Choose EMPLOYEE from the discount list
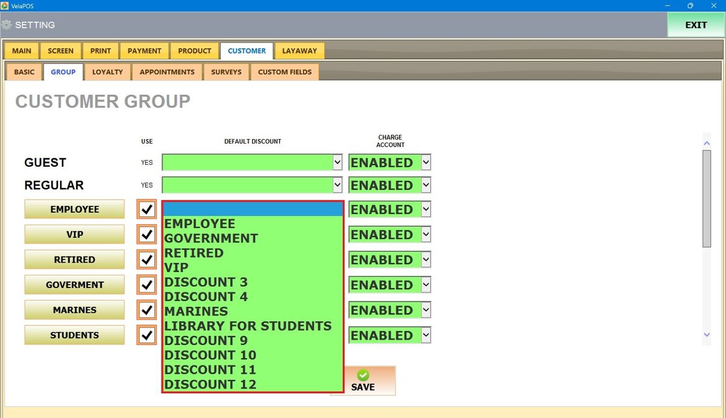 [x=253, y=223]
